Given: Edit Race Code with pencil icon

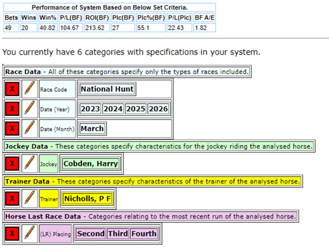Looking at the screenshot, I should tap(30, 89).
